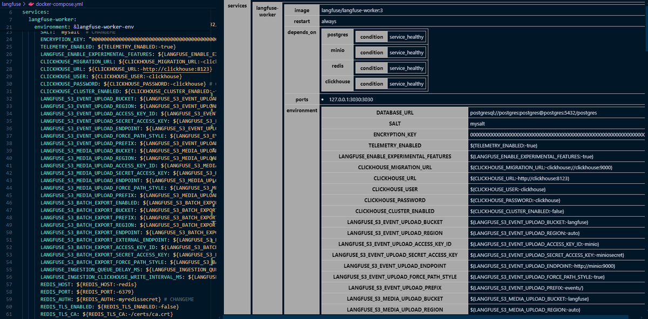This screenshot has width=648, height=319.
Task: Click 'condition' cell in redis row
Action: [x=372, y=68]
